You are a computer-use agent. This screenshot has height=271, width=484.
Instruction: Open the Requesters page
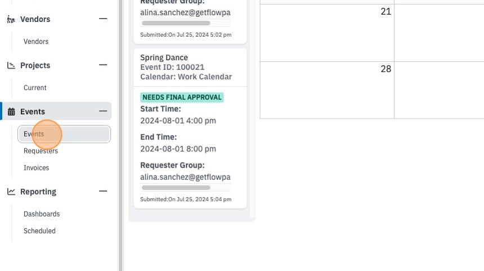pyautogui.click(x=41, y=151)
